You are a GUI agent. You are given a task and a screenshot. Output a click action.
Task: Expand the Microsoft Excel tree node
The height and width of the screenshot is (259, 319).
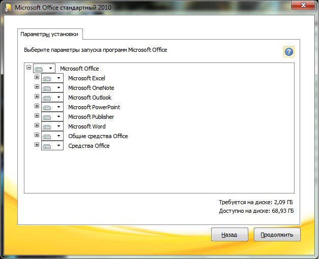37,77
